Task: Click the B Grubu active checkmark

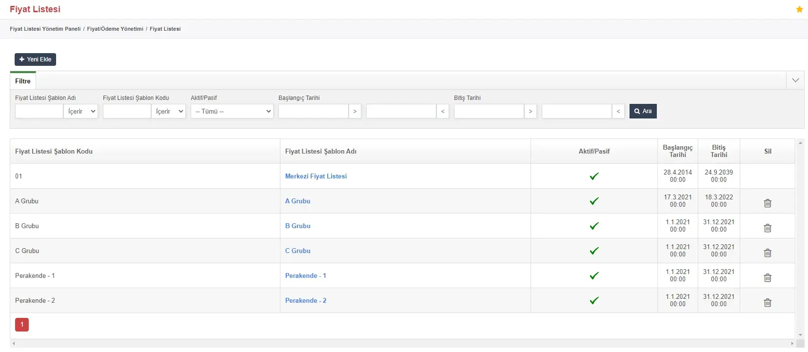Action: (x=594, y=226)
